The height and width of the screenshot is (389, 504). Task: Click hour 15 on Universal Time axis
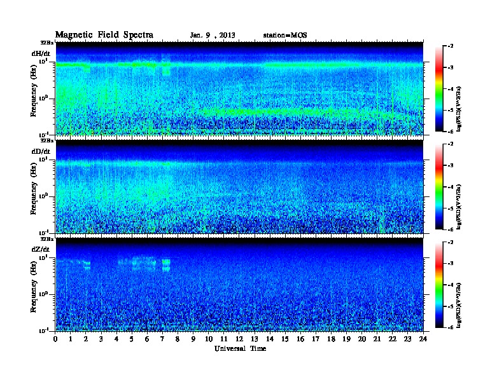tap(285, 339)
